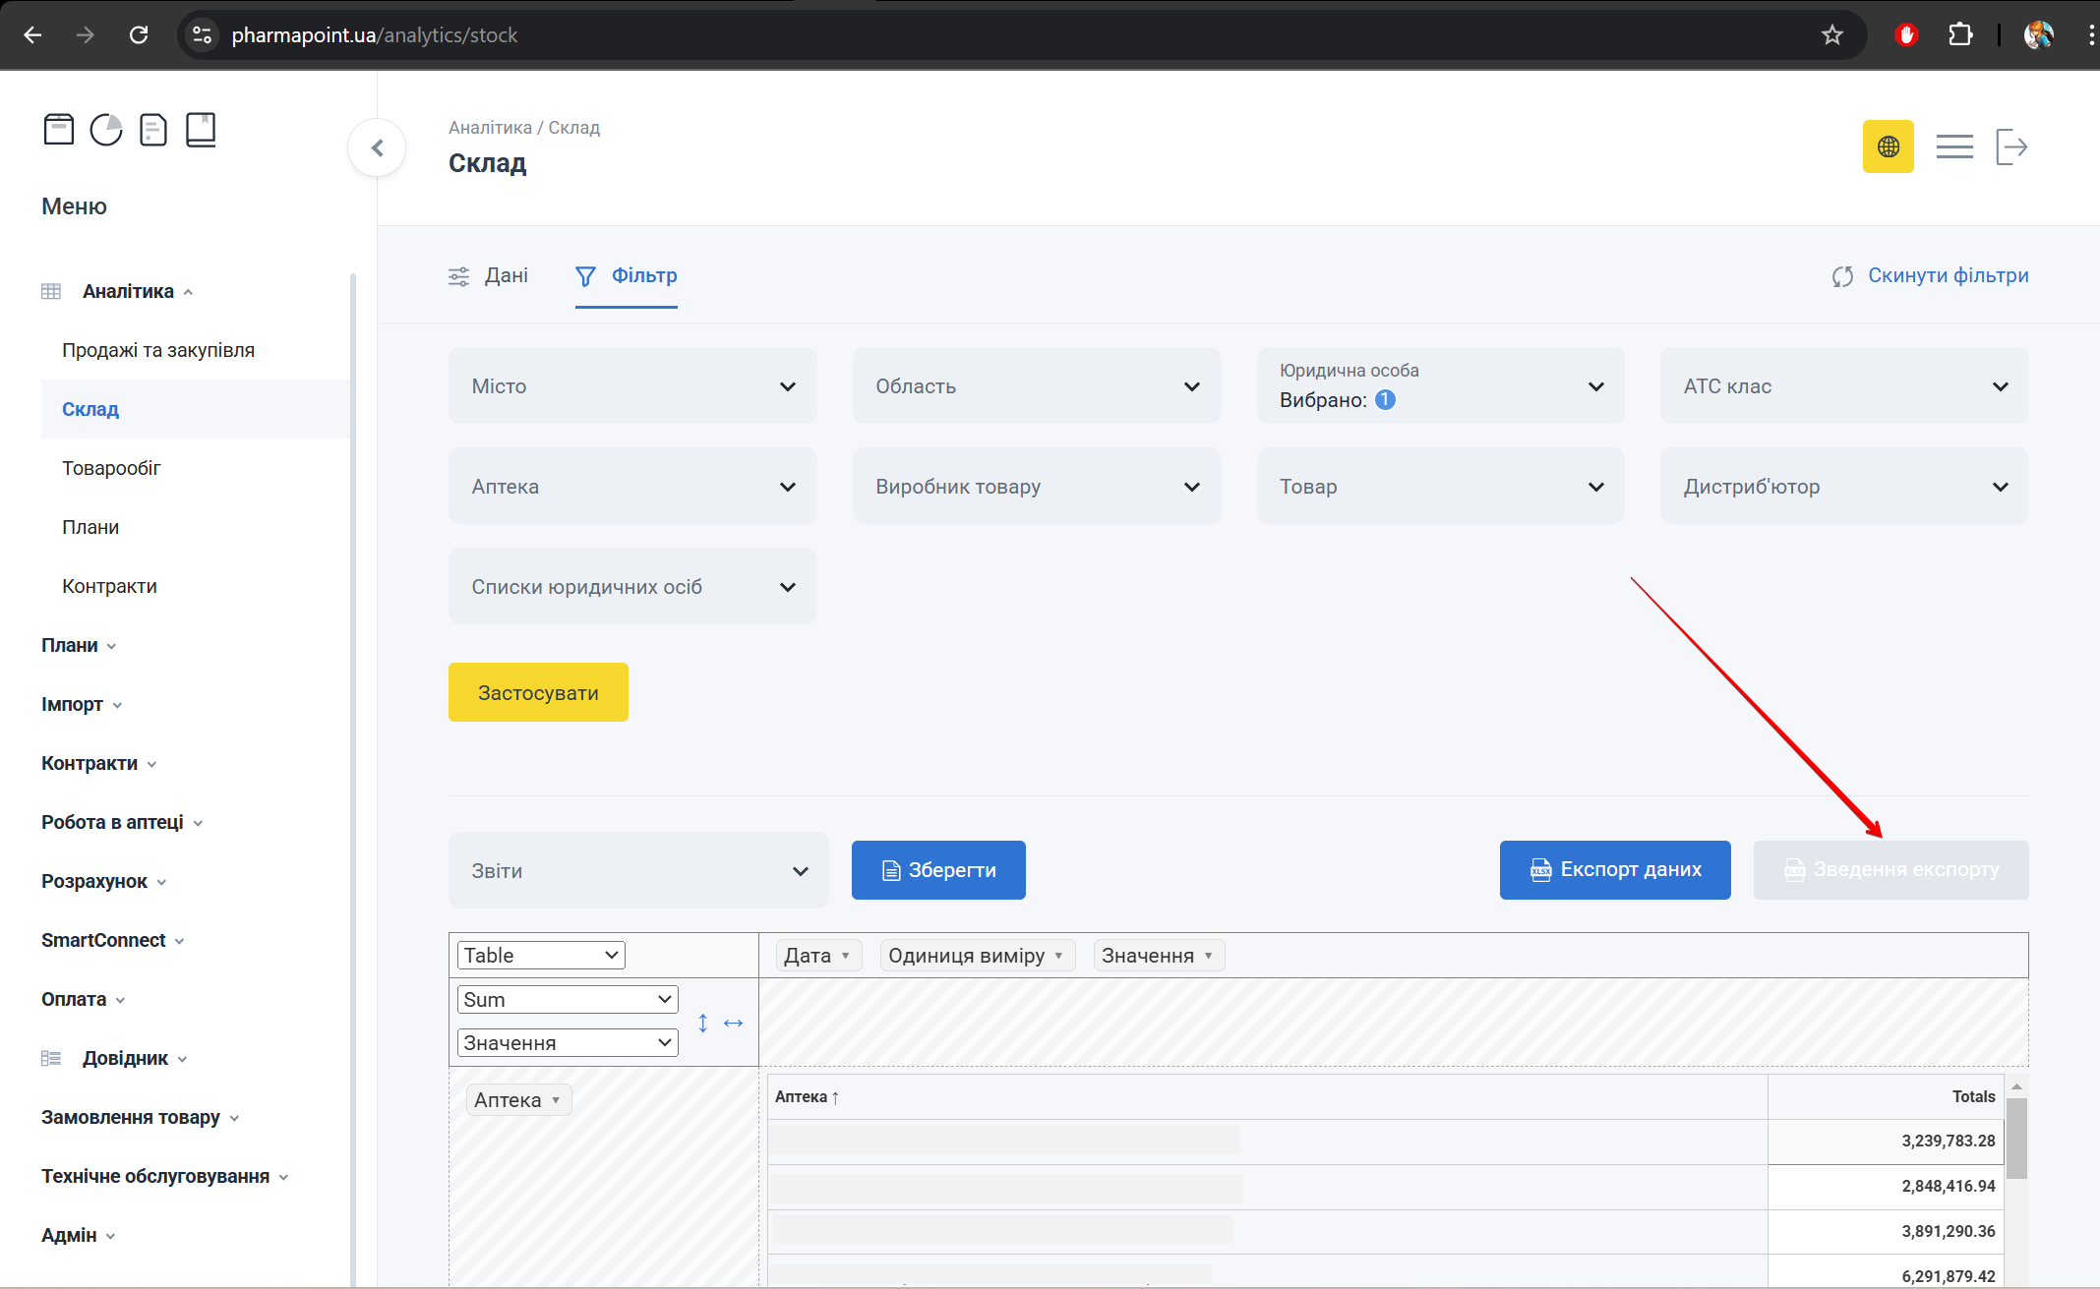The image size is (2100, 1289).
Task: Toggle row sort order with the vertical arrow icon
Action: tap(703, 1024)
